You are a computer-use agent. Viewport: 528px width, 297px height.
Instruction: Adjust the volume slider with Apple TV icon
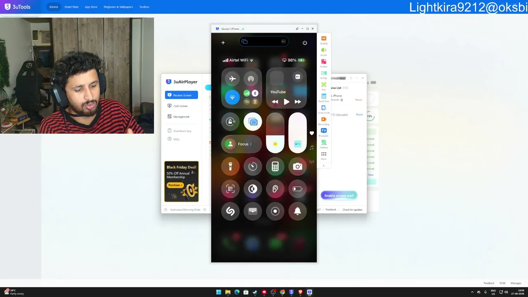(297, 133)
